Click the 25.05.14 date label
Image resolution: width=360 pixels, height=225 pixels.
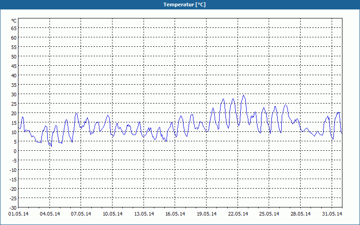point(269,214)
